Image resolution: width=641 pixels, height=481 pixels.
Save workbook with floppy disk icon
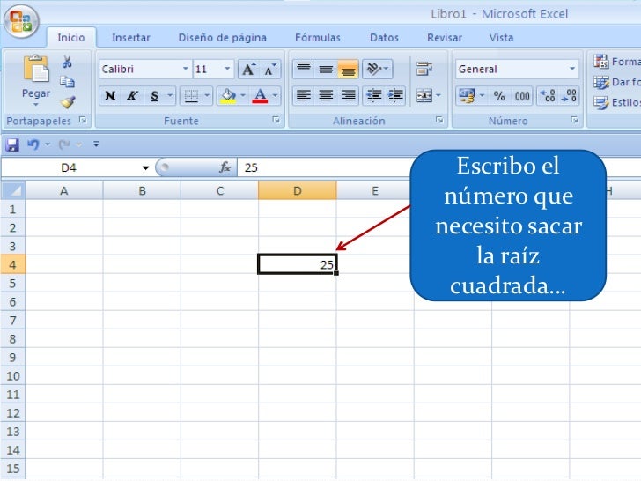click(x=12, y=144)
